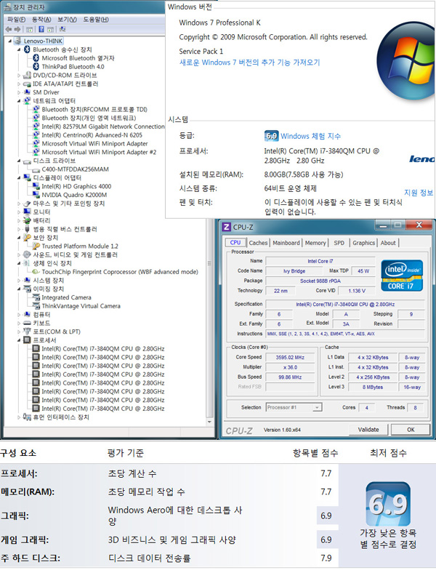Click the Intel Core i7 logo in CPU-Z

403,276
